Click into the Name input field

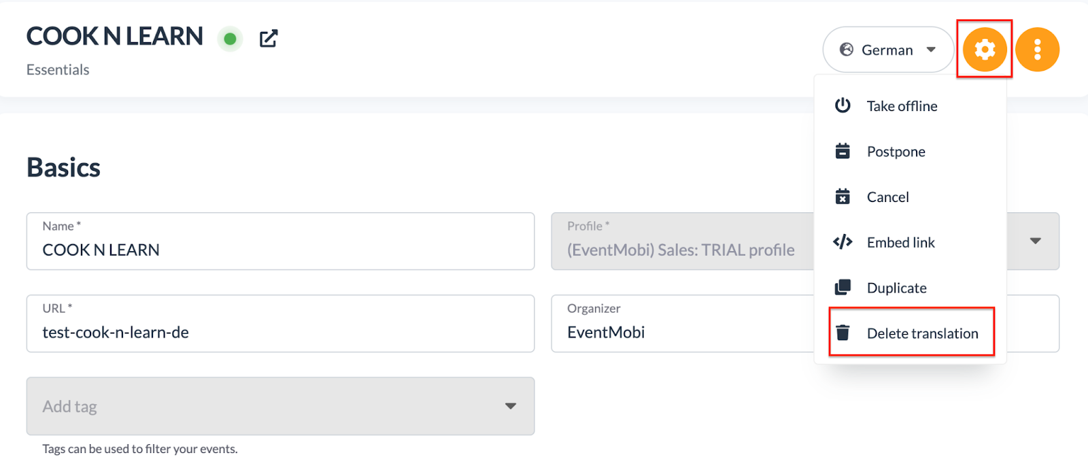pyautogui.click(x=280, y=241)
